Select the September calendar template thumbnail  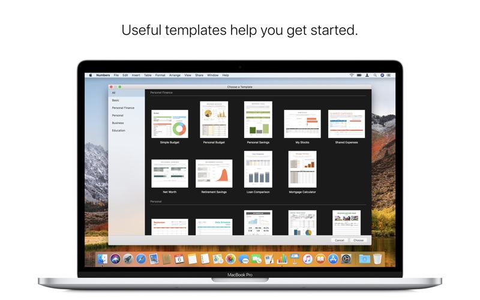170,227
